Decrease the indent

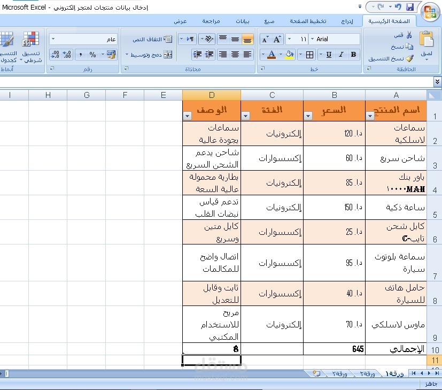(x=210, y=55)
